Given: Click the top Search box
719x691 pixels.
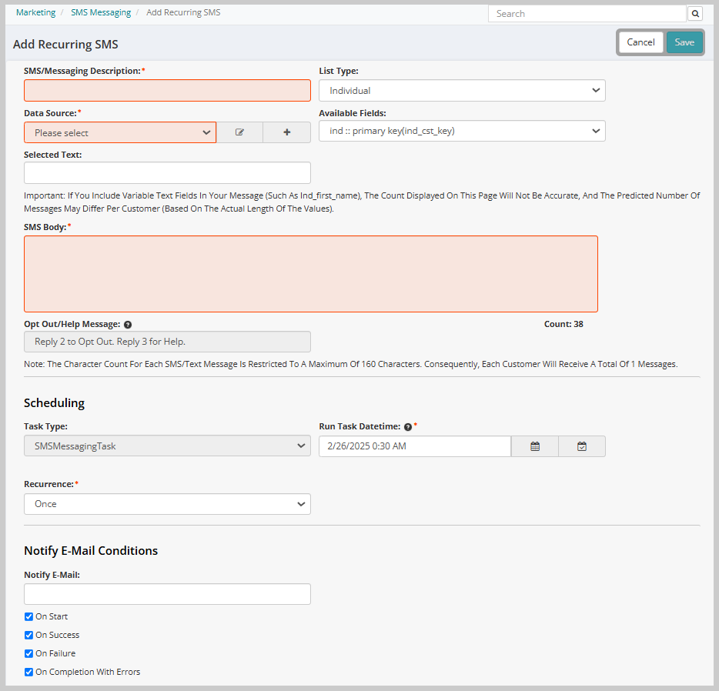Looking at the screenshot, I should click(x=587, y=14).
